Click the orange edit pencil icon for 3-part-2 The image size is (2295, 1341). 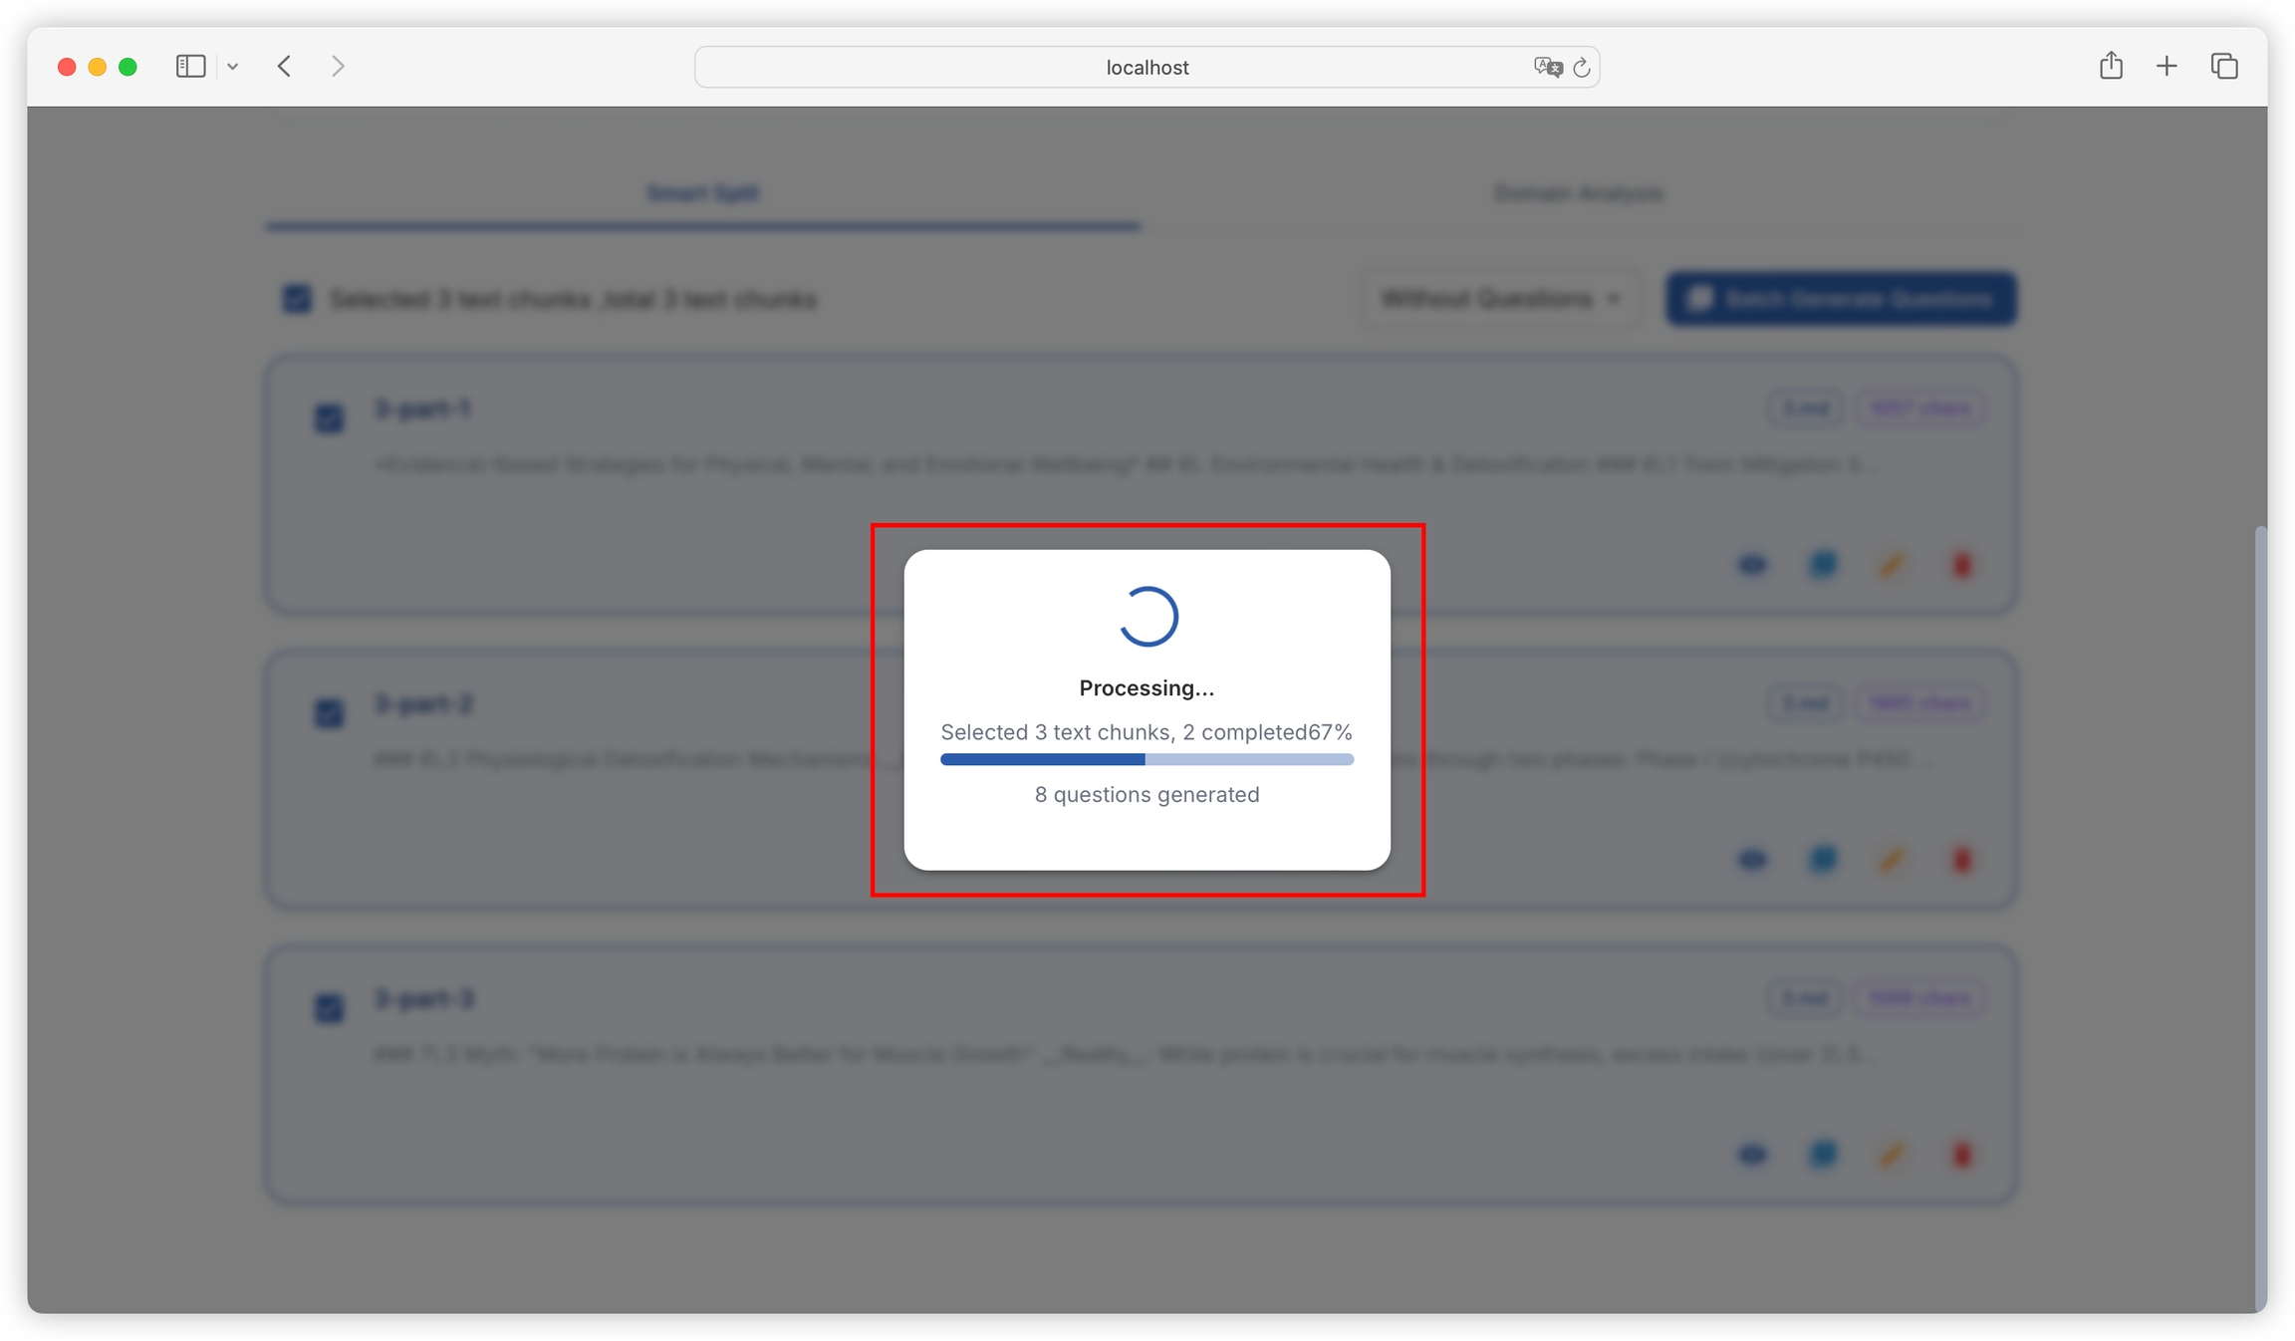pyautogui.click(x=1892, y=859)
